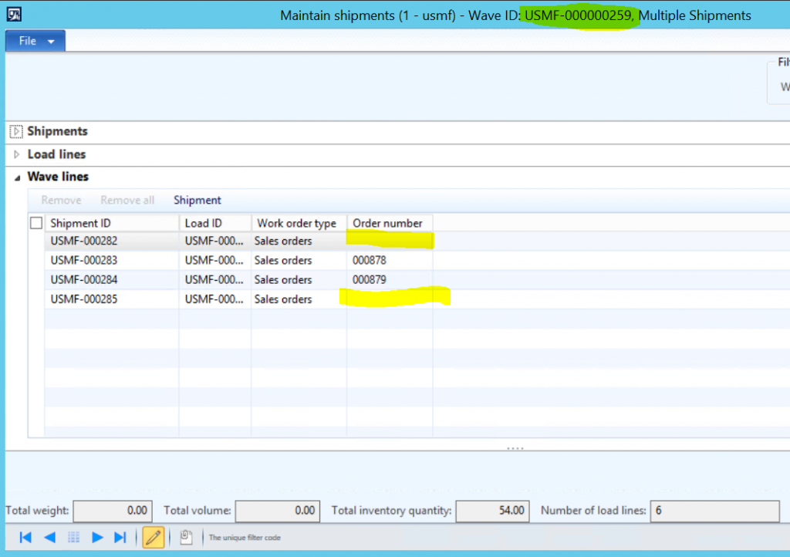
Task: Click Dynamics AX application icon in title bar
Action: point(15,15)
